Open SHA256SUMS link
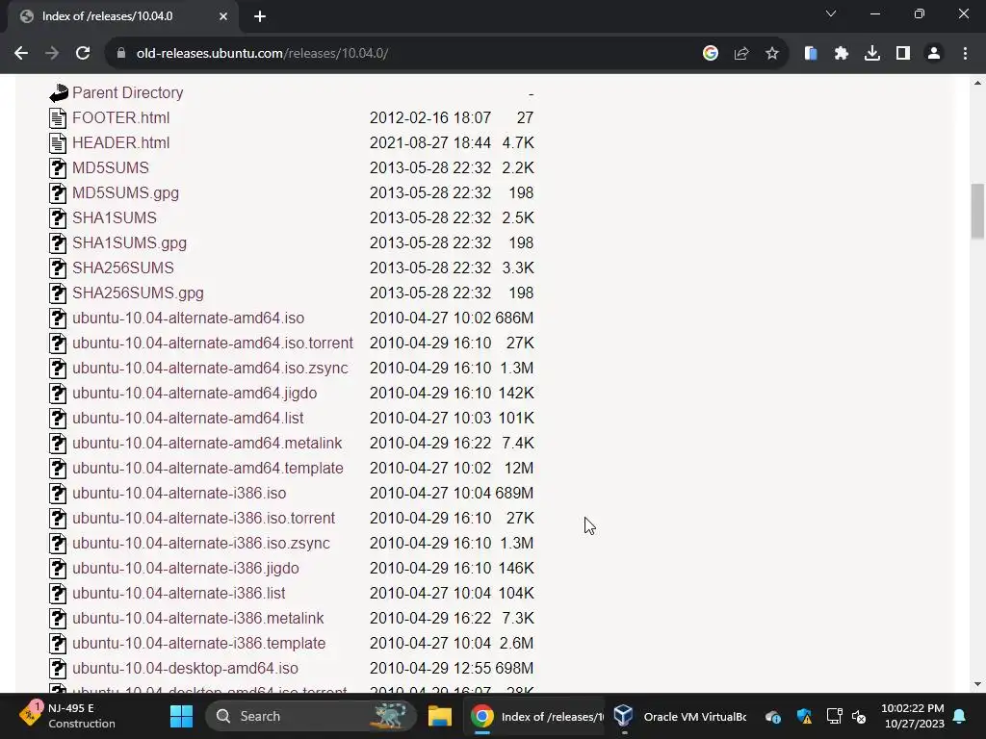Image resolution: width=986 pixels, height=739 pixels. pos(123,268)
